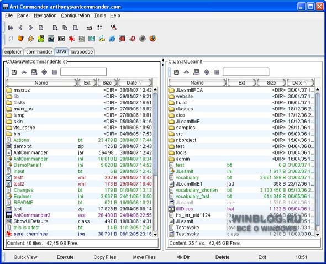Click the red splat launcher icon
The height and width of the screenshot is (264, 326).
pos(71,39)
